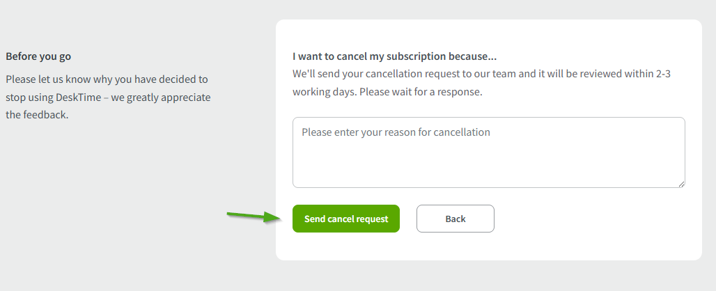Viewport: 716px width, 291px height.
Task: Click the "Please enter your reason" placeholder text
Action: 396,132
